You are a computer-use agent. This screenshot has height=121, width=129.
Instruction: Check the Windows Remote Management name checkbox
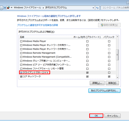21,53
